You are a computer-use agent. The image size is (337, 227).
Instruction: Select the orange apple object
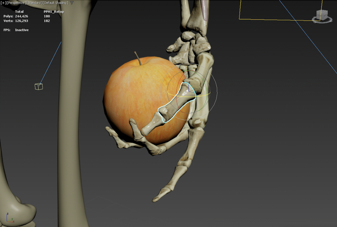point(132,95)
